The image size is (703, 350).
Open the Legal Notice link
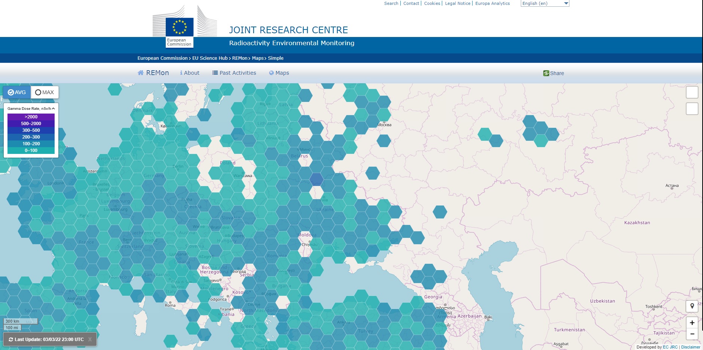[458, 3]
